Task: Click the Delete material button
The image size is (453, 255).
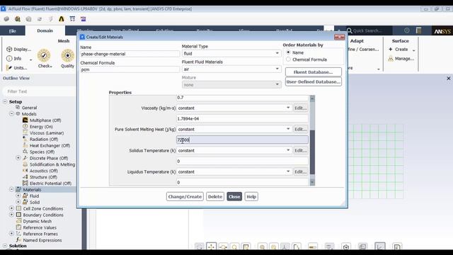Action: [x=215, y=197]
